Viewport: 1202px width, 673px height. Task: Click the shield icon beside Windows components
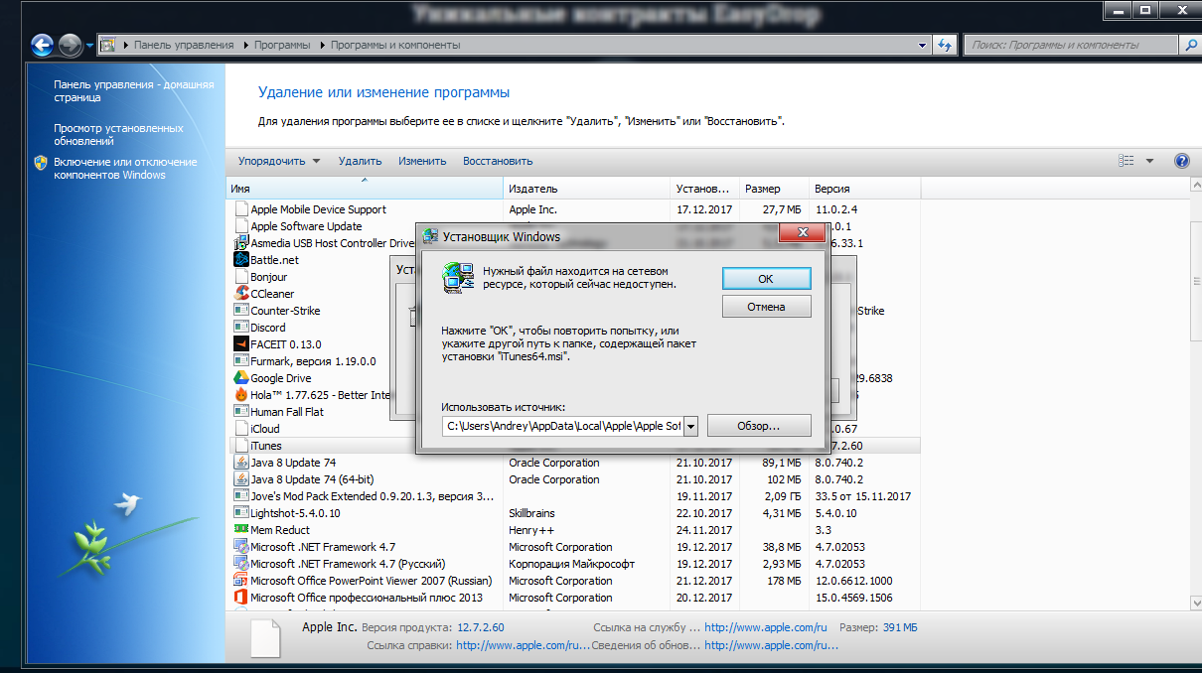point(41,163)
